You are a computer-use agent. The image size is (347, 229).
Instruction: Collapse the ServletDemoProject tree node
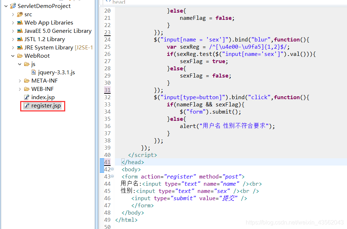pyautogui.click(x=6, y=6)
